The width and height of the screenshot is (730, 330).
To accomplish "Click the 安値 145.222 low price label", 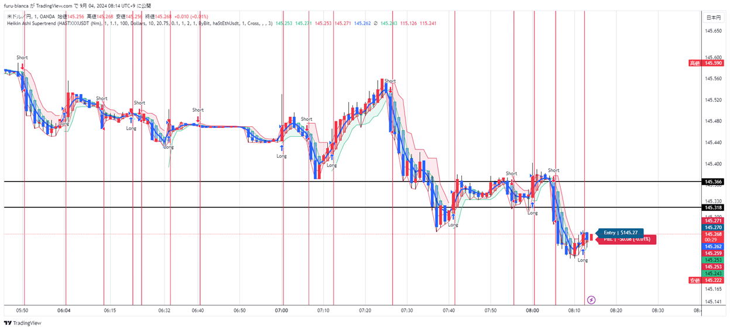I will click(708, 280).
